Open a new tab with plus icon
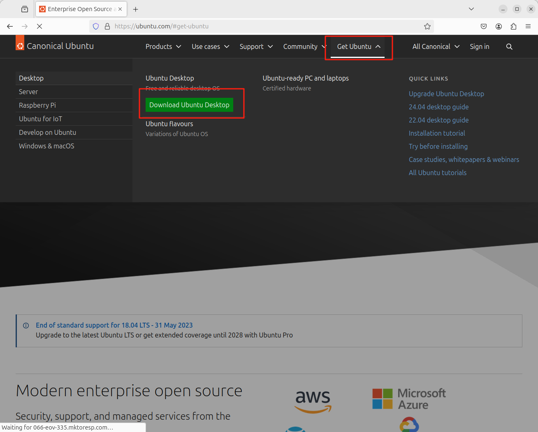Image resolution: width=538 pixels, height=432 pixels. (x=136, y=9)
